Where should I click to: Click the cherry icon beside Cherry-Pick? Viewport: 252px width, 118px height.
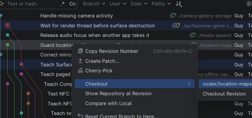click(80, 71)
